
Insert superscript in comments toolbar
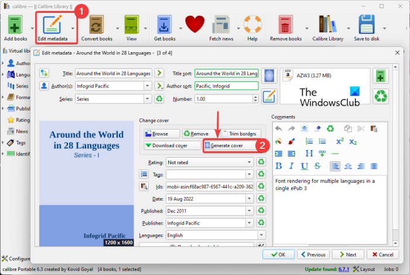(340, 141)
